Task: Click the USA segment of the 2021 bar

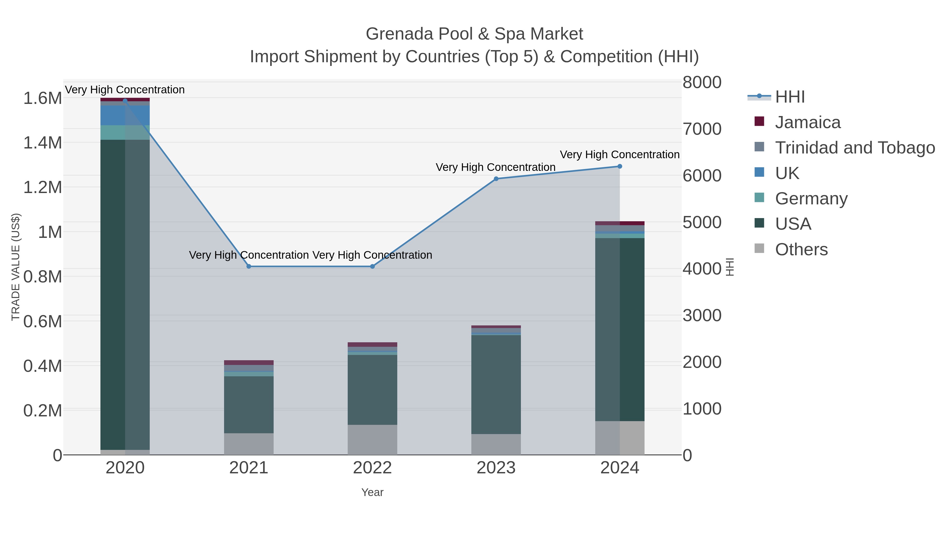Action: pyautogui.click(x=249, y=405)
